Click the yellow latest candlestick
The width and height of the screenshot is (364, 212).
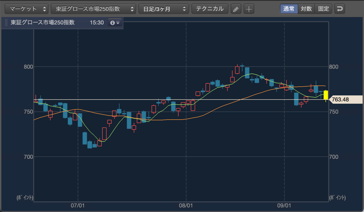click(x=326, y=95)
